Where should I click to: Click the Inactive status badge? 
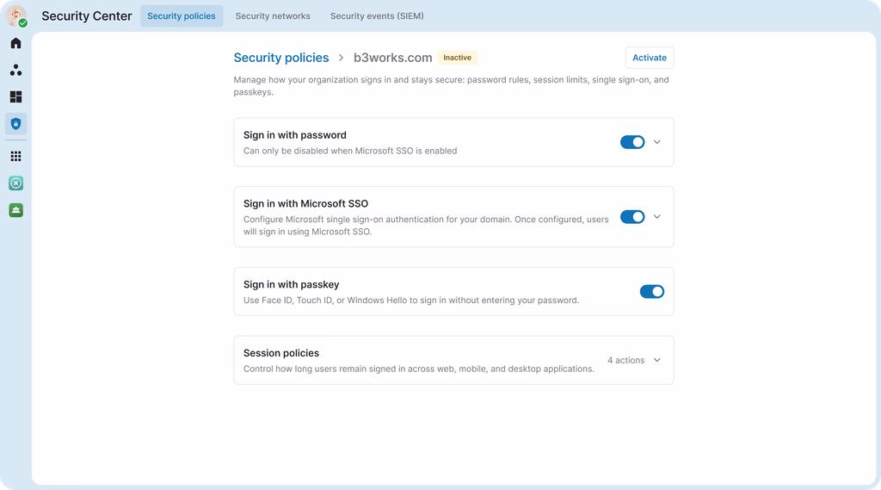458,58
